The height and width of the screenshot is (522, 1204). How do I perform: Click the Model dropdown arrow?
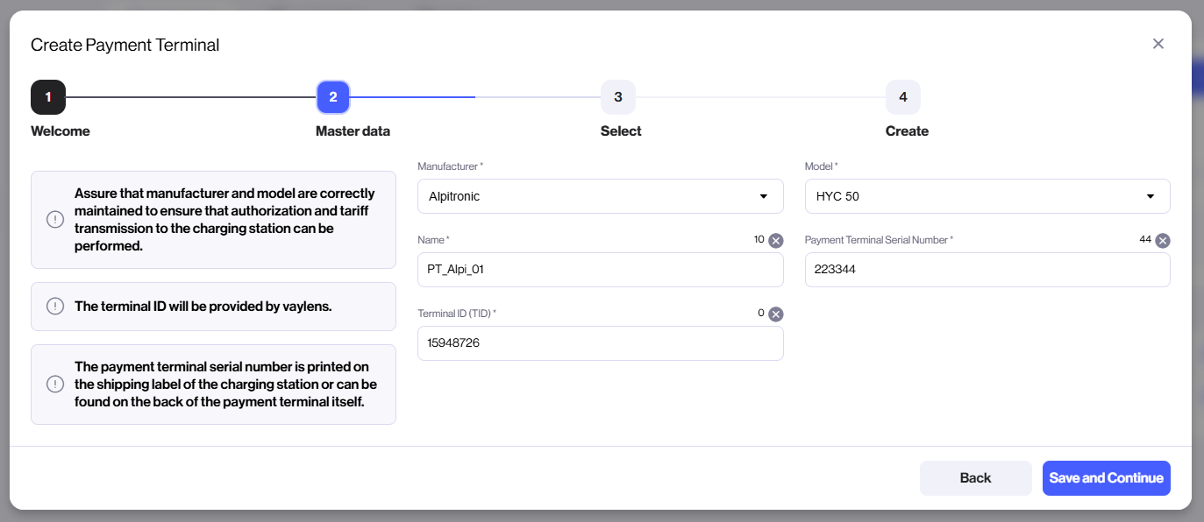(1150, 196)
